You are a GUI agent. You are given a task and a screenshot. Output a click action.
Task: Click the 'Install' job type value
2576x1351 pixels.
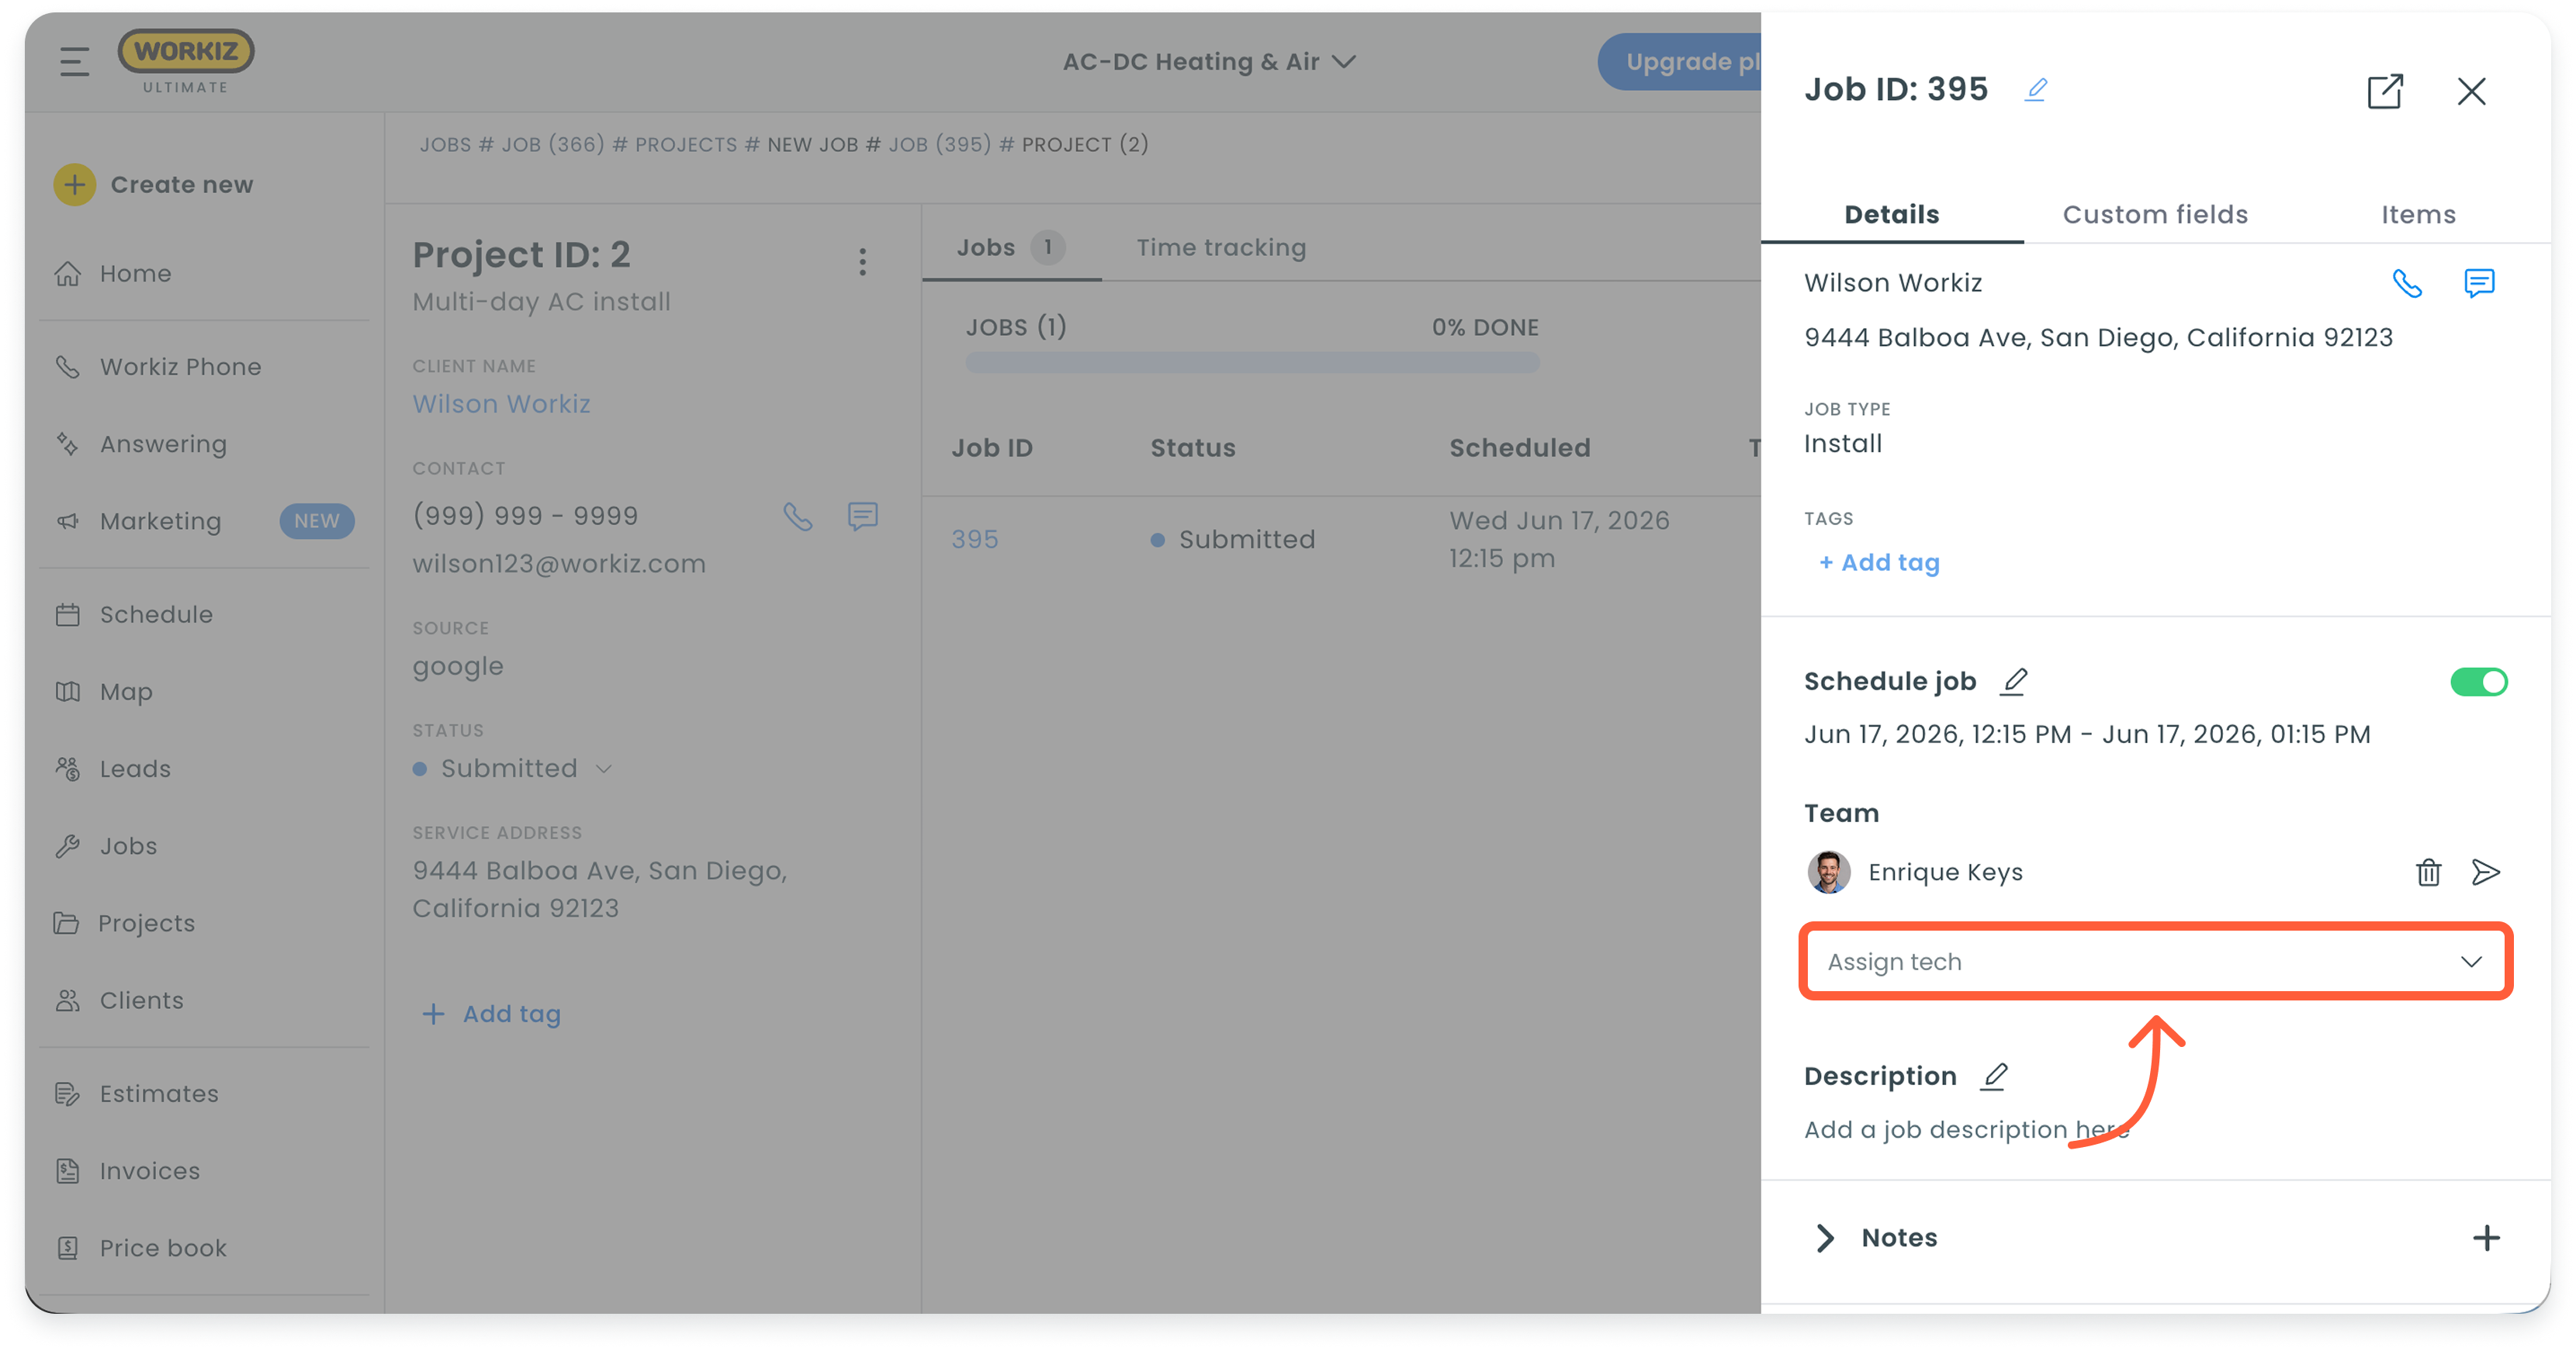click(x=1842, y=444)
